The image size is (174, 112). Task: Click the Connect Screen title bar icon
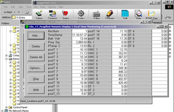(x=22, y=22)
